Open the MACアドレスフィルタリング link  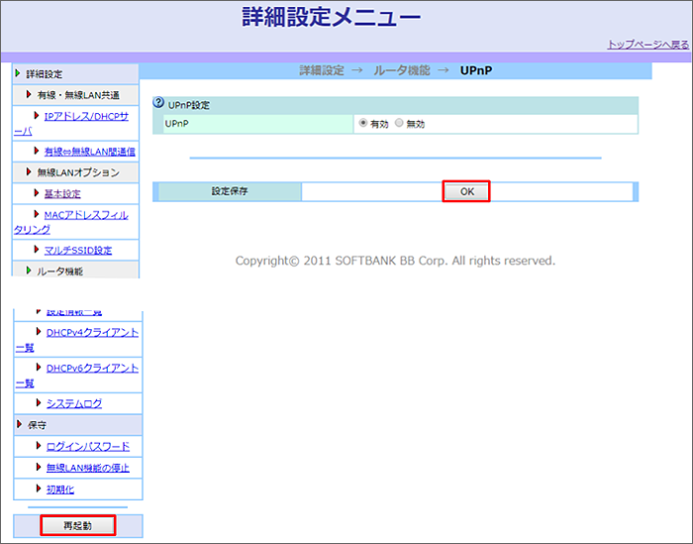click(x=71, y=222)
